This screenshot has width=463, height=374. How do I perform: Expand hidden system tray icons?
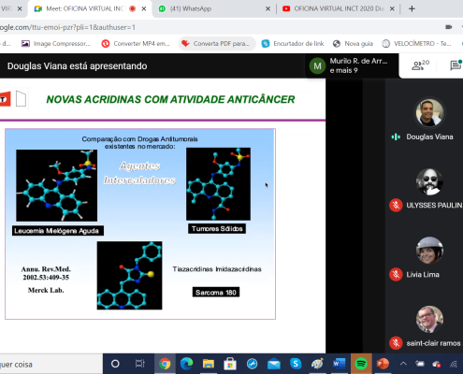403,364
